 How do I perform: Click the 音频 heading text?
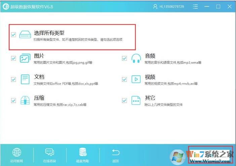click(150, 56)
